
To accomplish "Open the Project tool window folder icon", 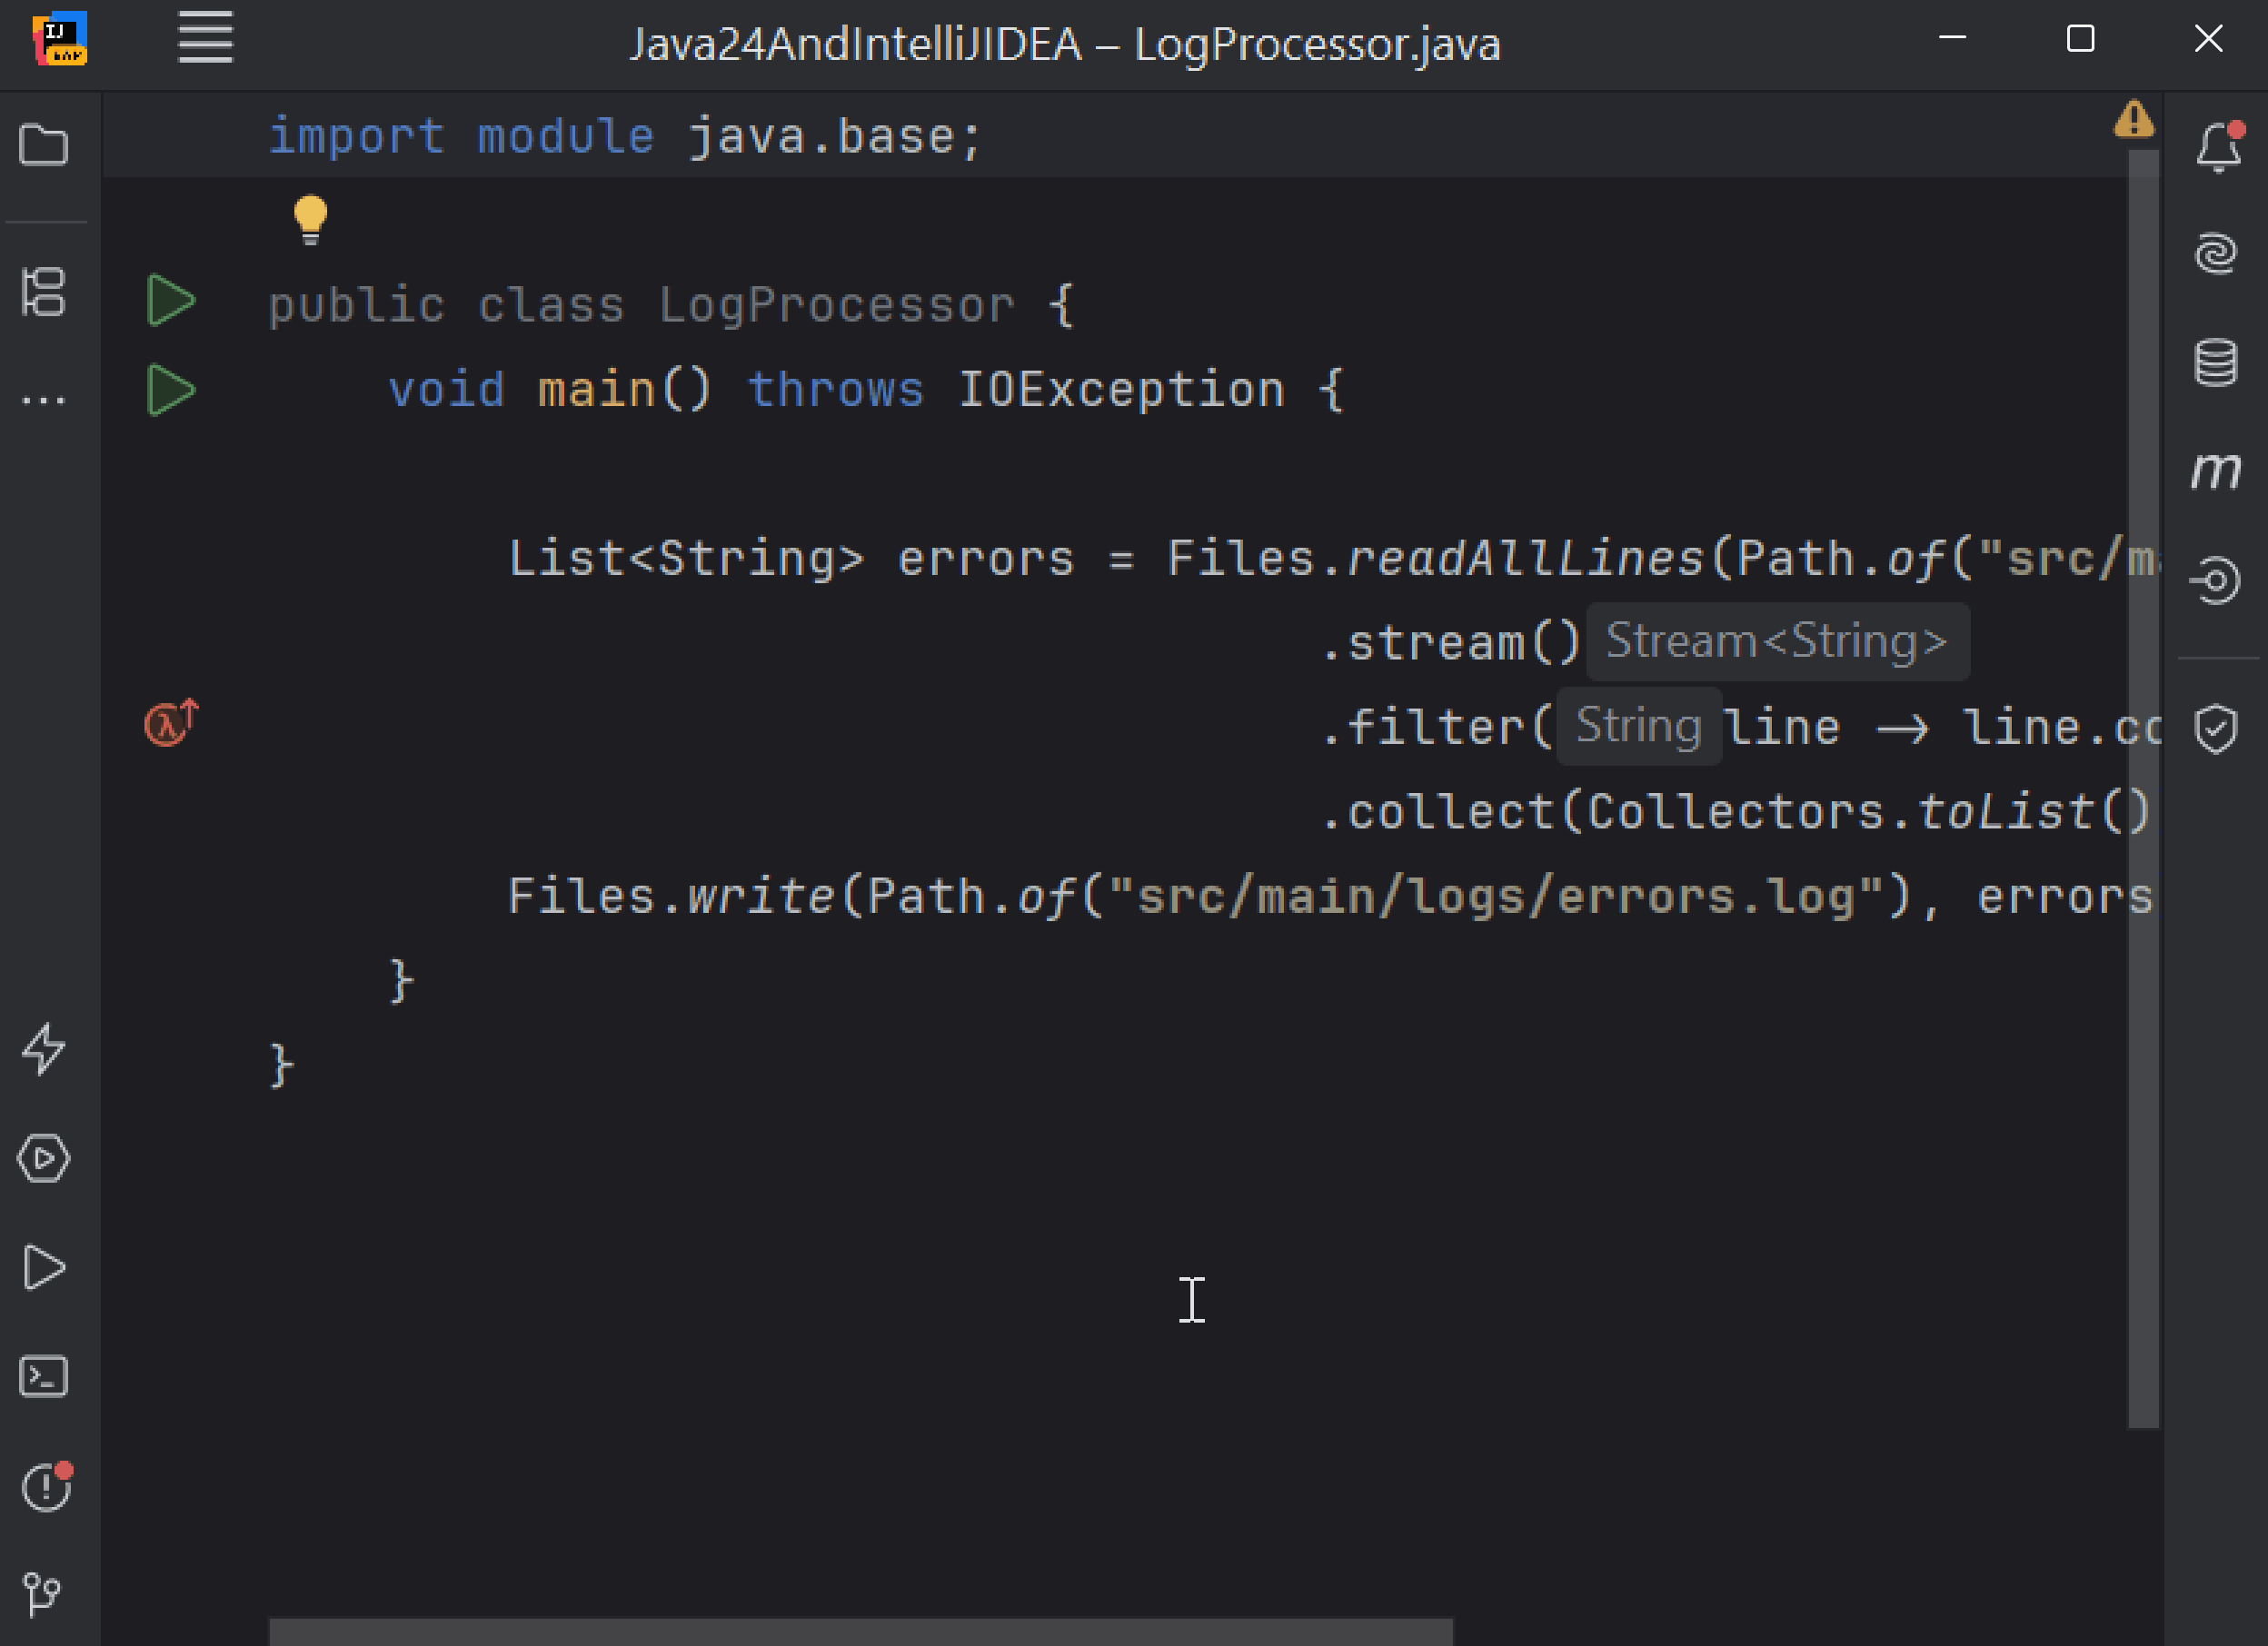I will tap(44, 145).
